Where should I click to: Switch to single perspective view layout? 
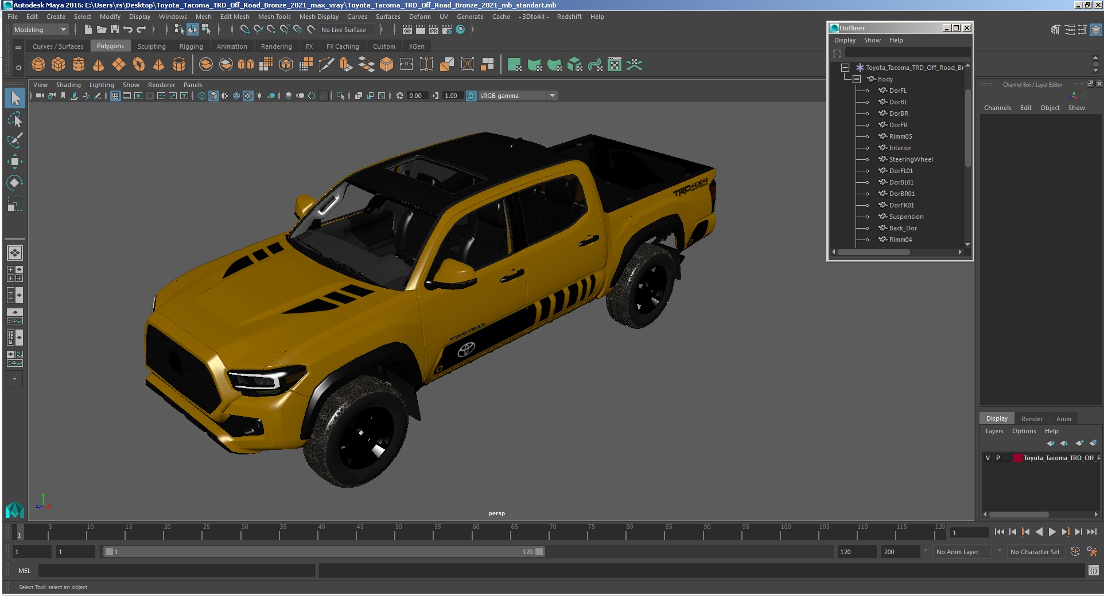pos(15,253)
